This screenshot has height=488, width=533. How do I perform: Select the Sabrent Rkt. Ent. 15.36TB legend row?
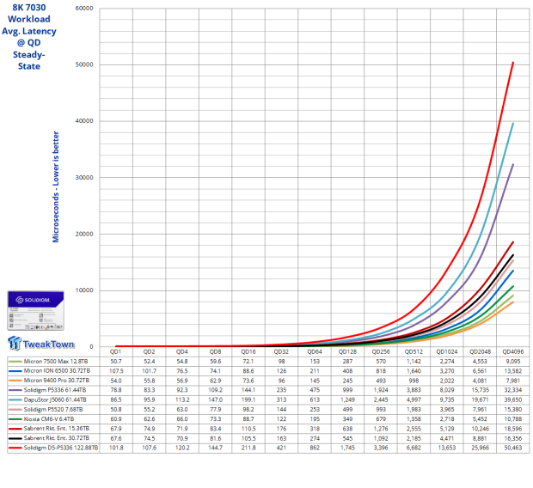click(53, 429)
